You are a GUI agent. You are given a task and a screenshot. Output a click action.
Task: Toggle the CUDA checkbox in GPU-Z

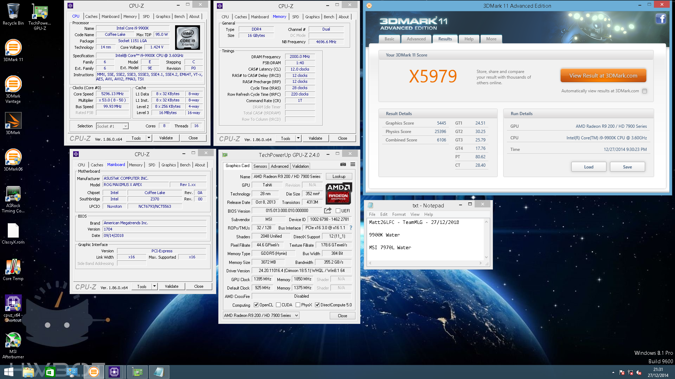point(278,305)
